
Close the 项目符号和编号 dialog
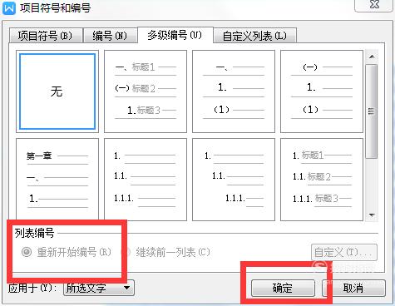(374, 5)
